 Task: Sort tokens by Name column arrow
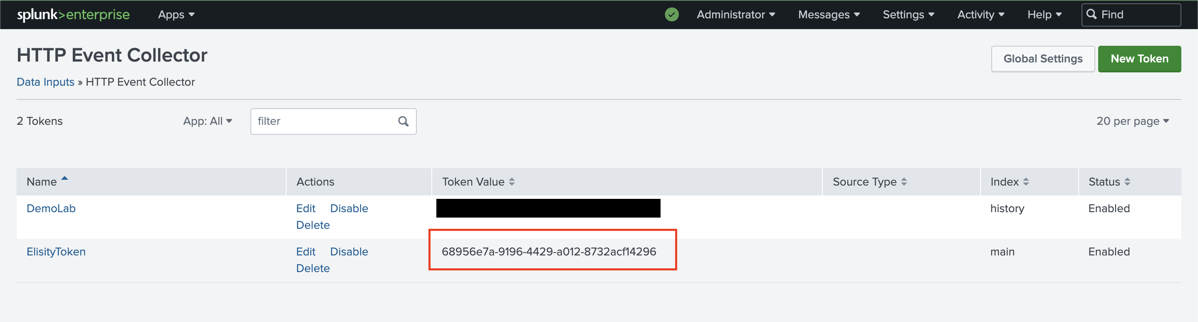64,178
